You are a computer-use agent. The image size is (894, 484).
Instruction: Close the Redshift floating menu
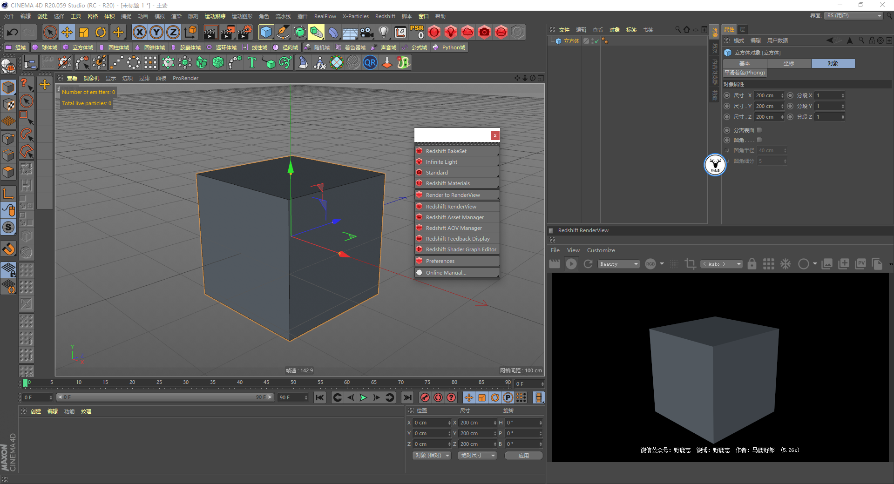click(x=495, y=135)
